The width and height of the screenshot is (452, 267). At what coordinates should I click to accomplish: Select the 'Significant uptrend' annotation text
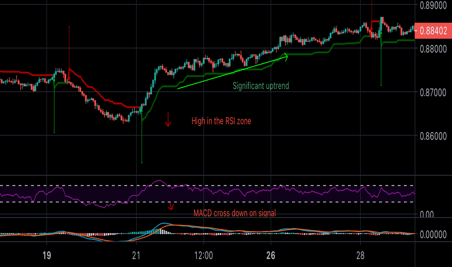coord(260,86)
